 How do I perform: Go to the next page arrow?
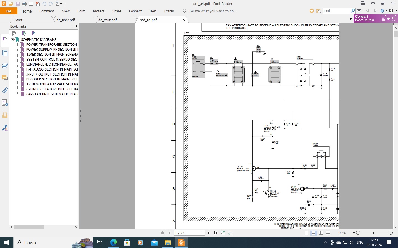(x=209, y=233)
